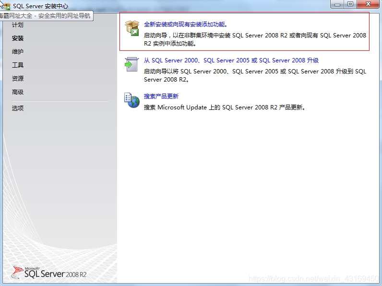Image resolution: width=382 pixels, height=286 pixels.
Task: Click the new installation box icon
Action: tap(132, 28)
